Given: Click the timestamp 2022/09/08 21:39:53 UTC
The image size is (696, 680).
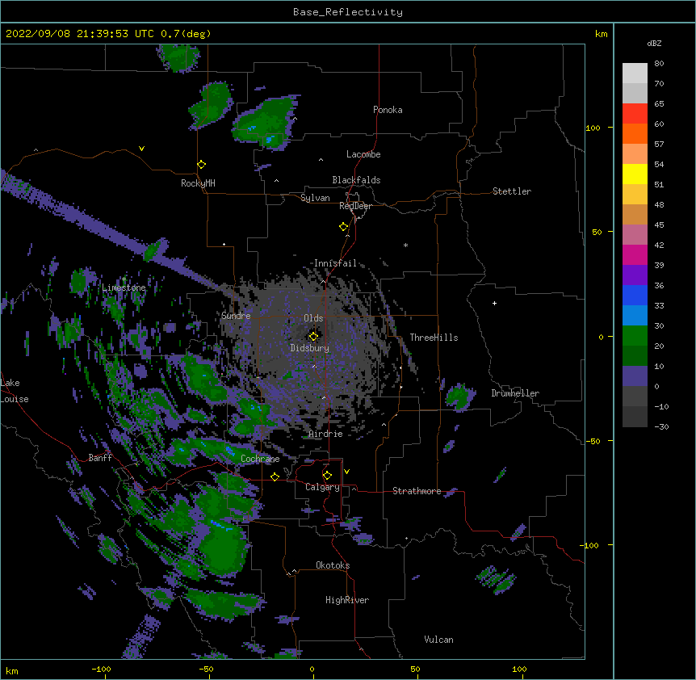Looking at the screenshot, I should point(80,34).
